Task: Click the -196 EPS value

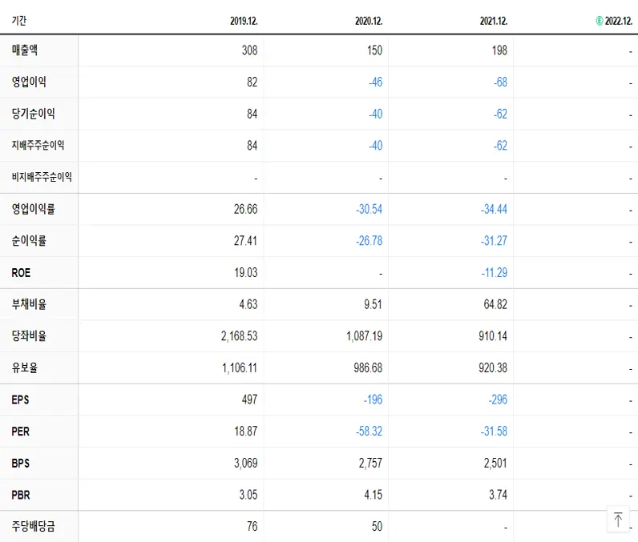Action: pyautogui.click(x=374, y=399)
